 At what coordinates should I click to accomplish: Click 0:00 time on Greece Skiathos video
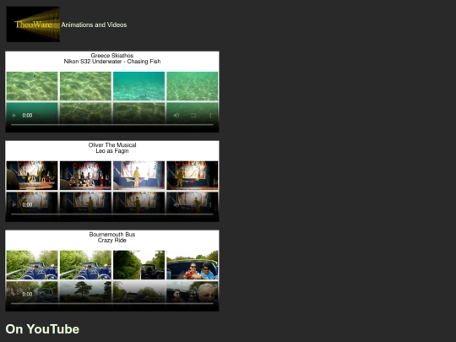tap(27, 116)
